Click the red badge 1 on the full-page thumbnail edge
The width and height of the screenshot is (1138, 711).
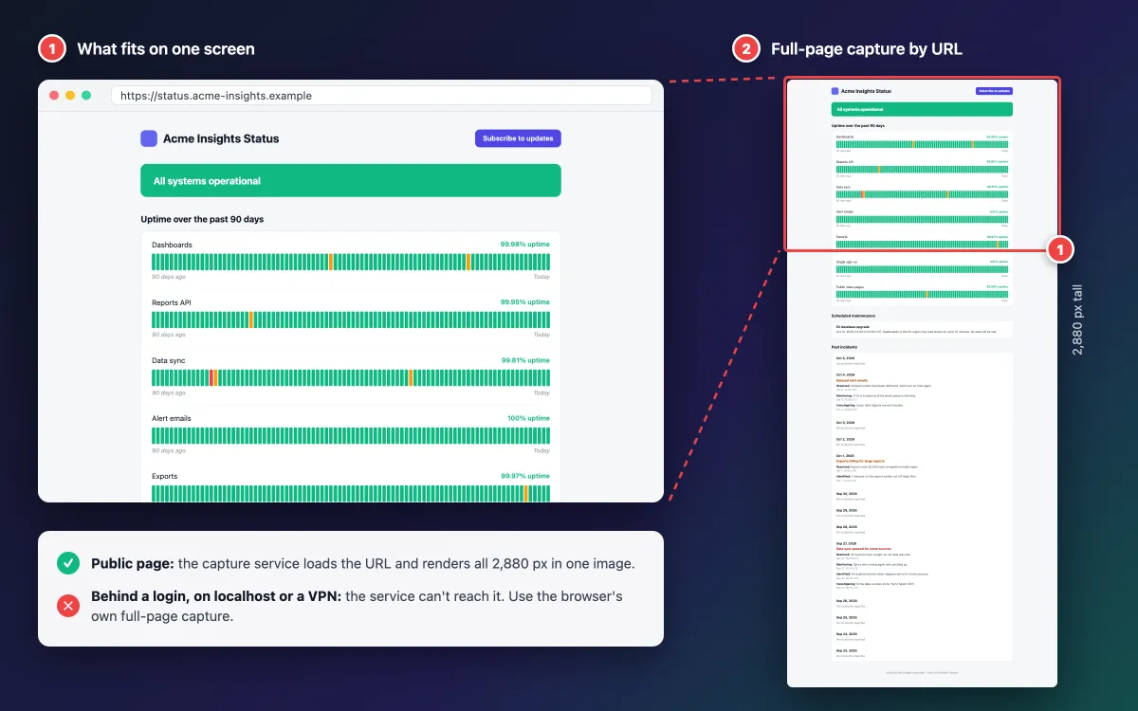(1059, 249)
